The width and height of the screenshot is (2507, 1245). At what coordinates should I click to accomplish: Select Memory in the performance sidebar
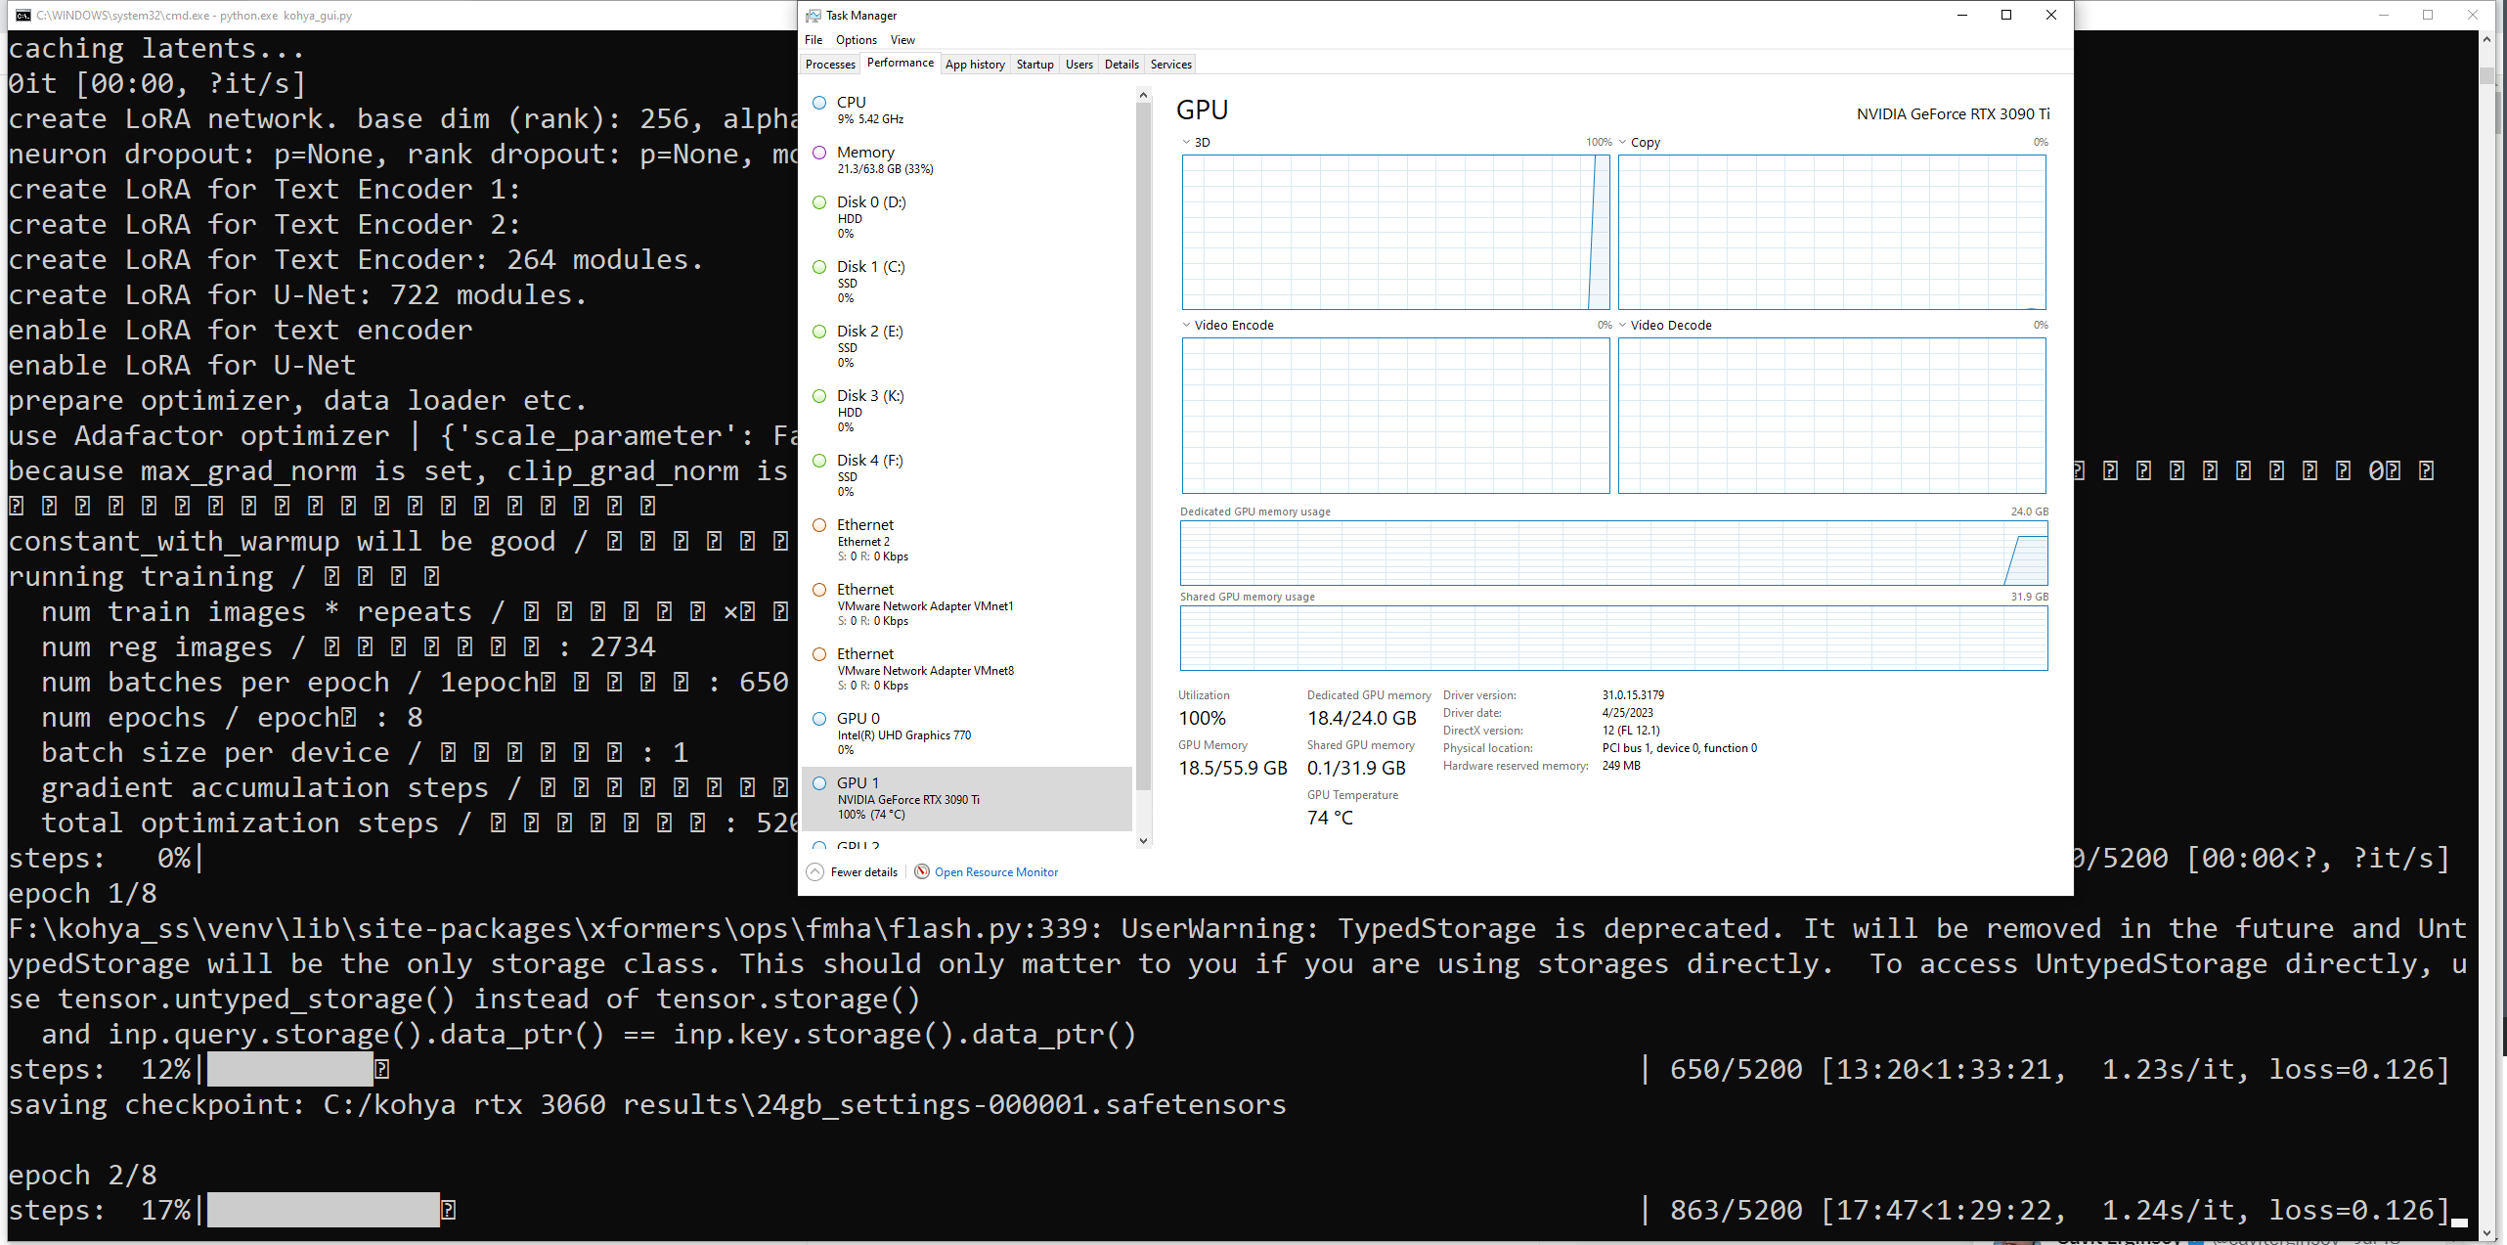(967, 159)
